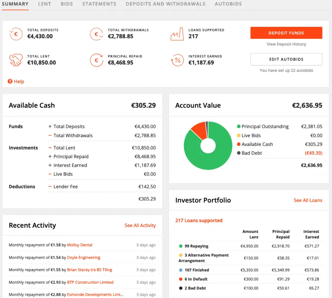This screenshot has width=332, height=298.
Task: Click the account value donut chart
Action: point(208,145)
